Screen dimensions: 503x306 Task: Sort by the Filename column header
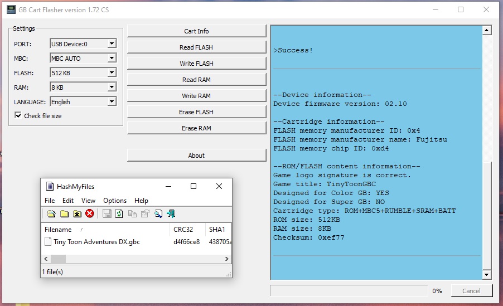coord(105,230)
